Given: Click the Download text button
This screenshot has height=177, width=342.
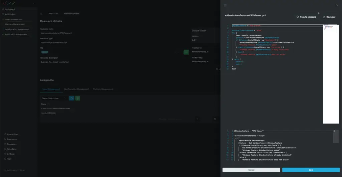Looking at the screenshot, I should 331,17.
